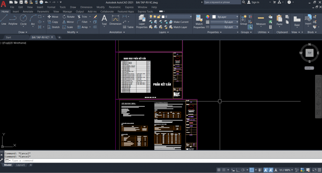Select the Line drawing tool
Screen dimensions: 322x173
pyautogui.click(x=4, y=19)
